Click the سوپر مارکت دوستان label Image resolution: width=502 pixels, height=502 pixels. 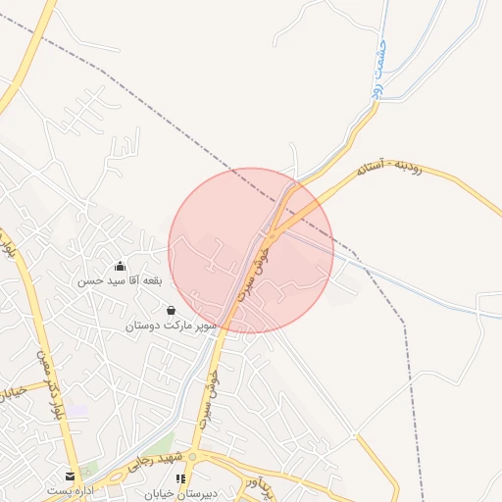(x=171, y=326)
